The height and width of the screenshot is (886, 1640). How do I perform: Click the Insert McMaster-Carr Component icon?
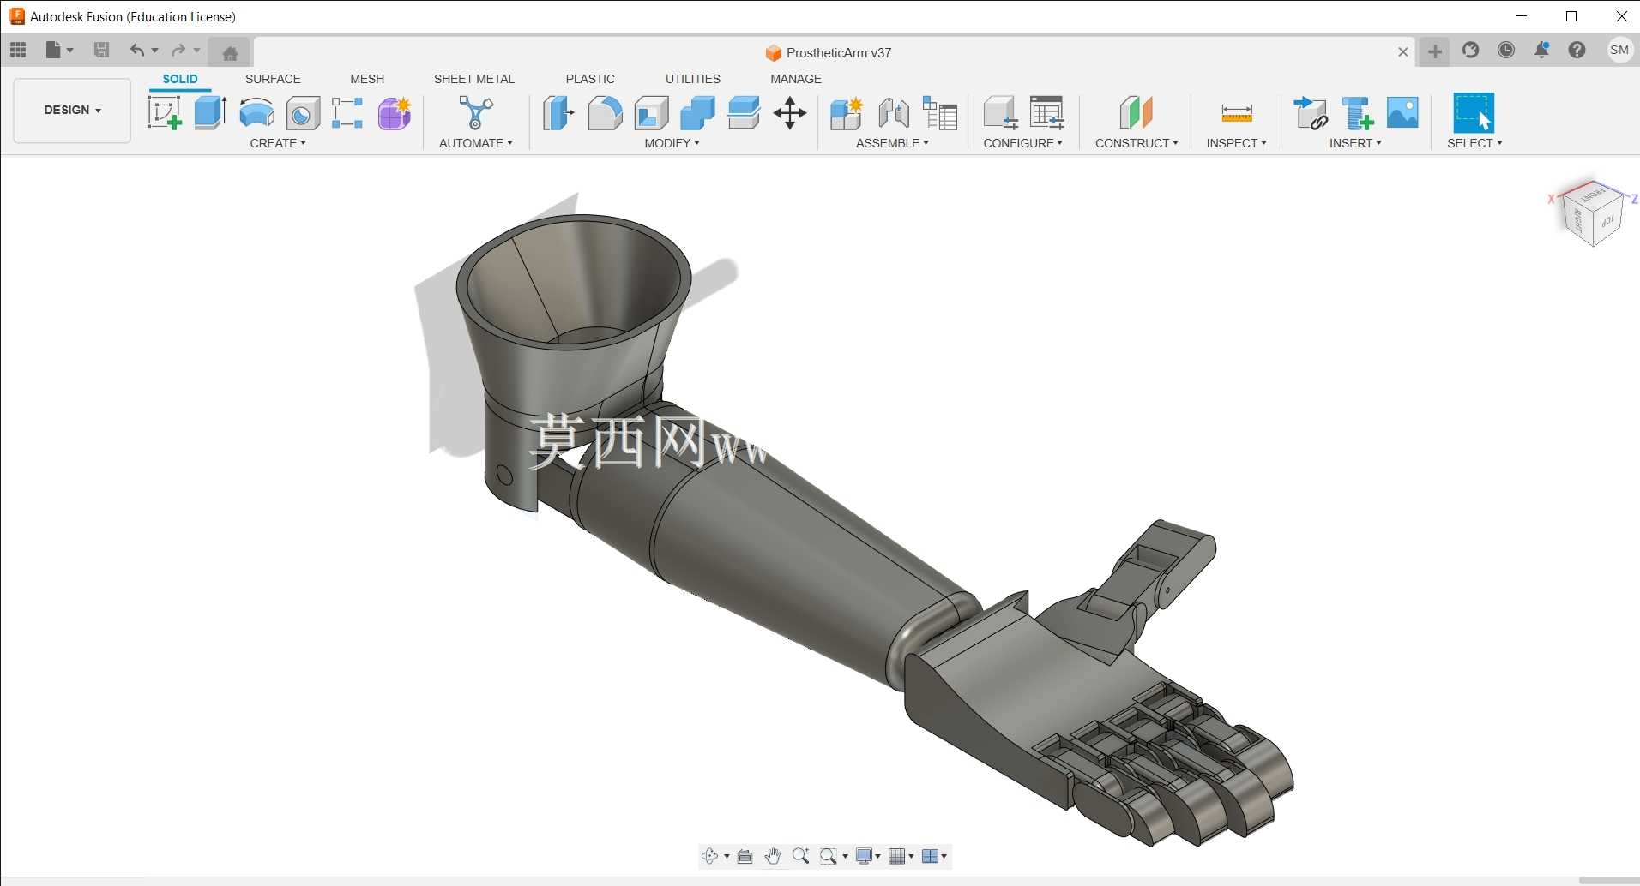[1358, 113]
